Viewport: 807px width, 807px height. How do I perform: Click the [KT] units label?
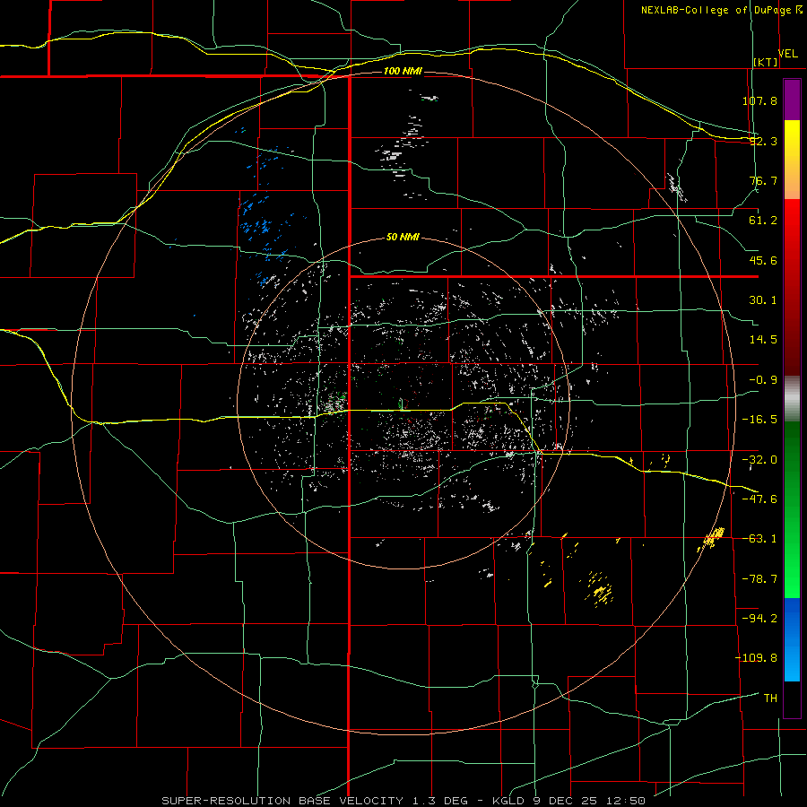coord(766,62)
